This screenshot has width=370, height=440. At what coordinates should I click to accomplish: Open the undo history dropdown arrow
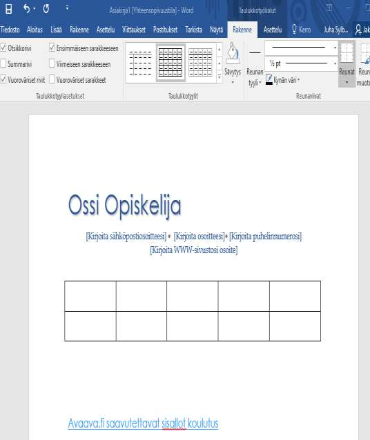tap(35, 8)
